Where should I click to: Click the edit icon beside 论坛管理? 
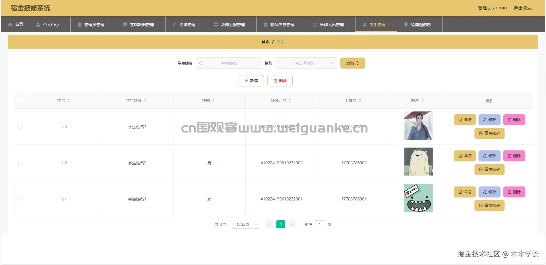pyautogui.click(x=175, y=25)
